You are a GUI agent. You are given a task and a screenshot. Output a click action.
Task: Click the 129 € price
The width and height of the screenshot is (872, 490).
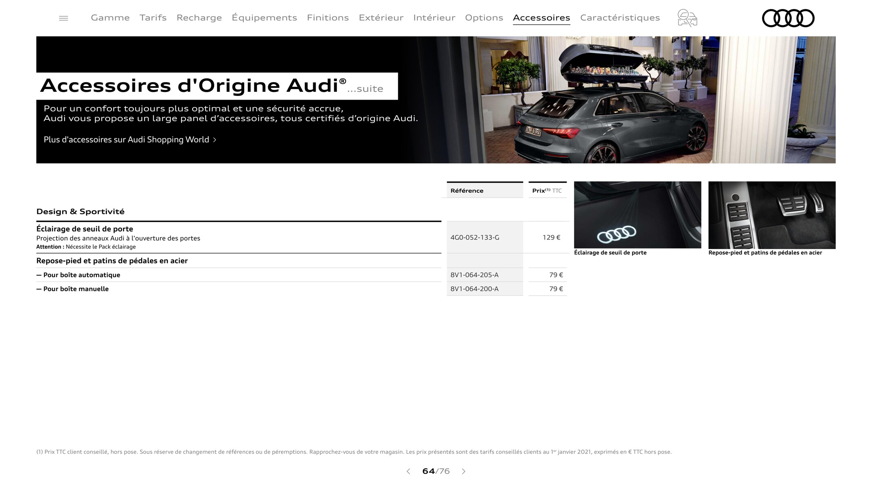[551, 237]
